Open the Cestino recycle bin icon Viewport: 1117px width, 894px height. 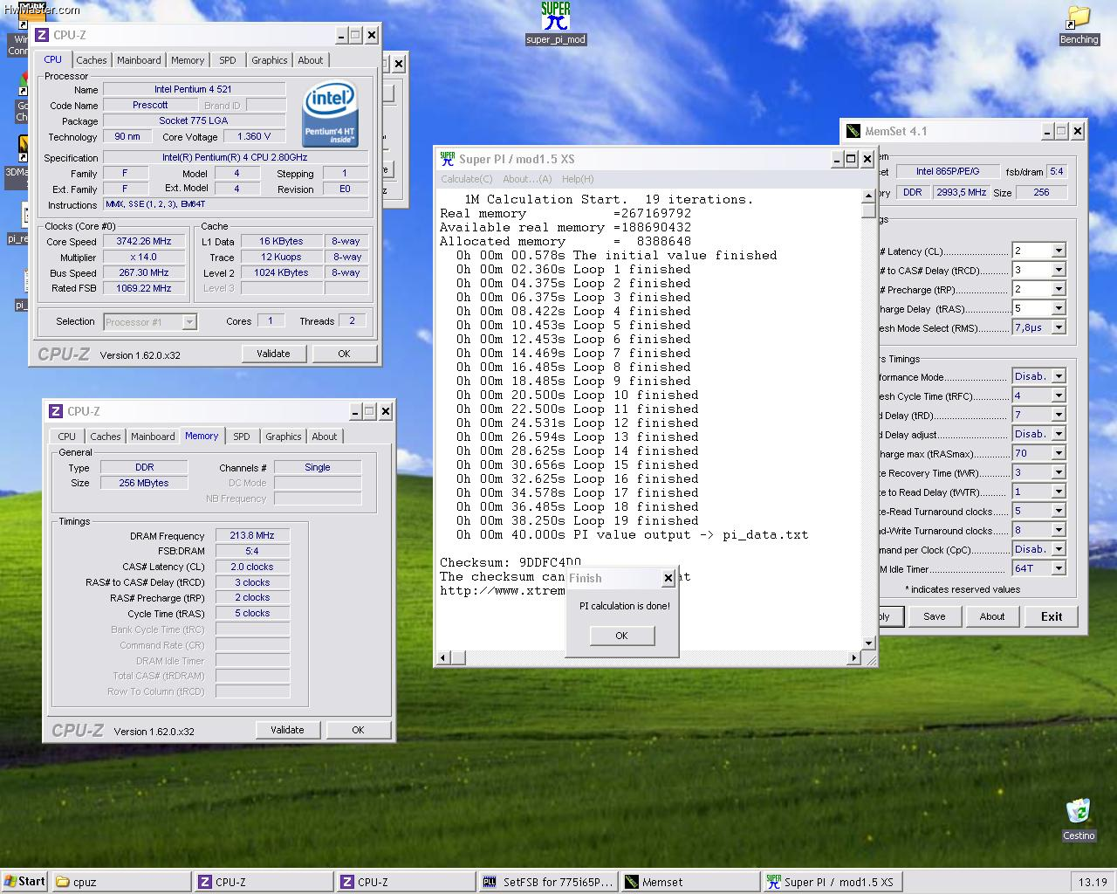point(1078,819)
